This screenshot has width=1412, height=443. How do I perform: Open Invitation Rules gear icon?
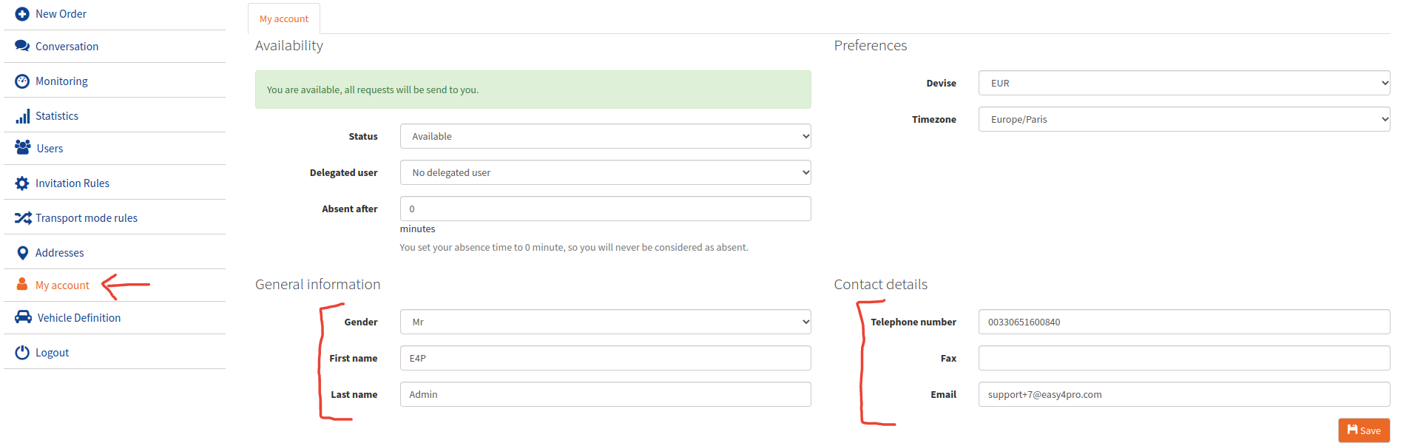(22, 183)
